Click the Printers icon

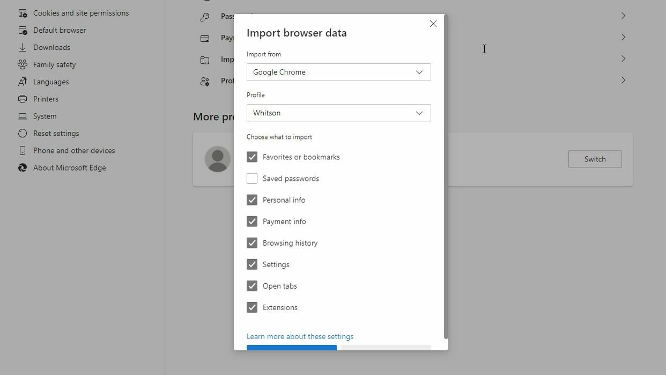tap(23, 99)
